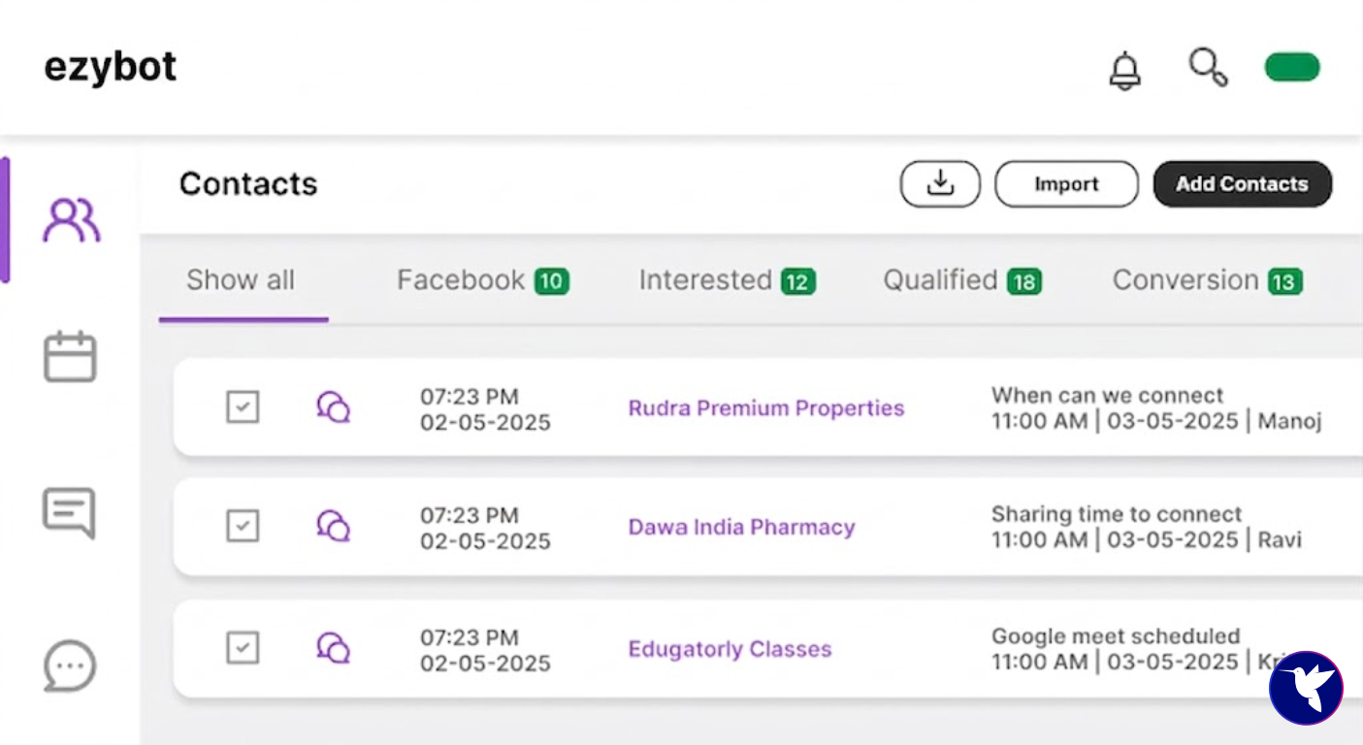Click the hummingbird floating widget icon

click(x=1306, y=688)
